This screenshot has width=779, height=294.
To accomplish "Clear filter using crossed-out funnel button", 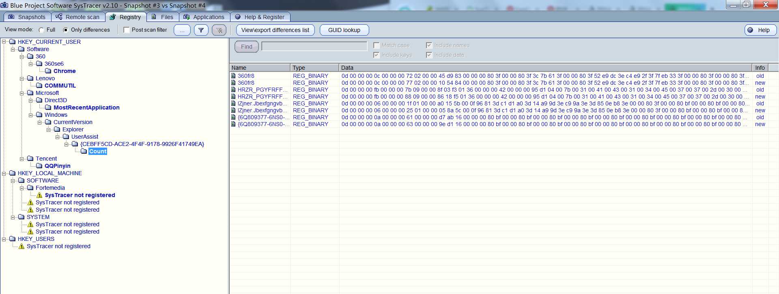I will [219, 30].
